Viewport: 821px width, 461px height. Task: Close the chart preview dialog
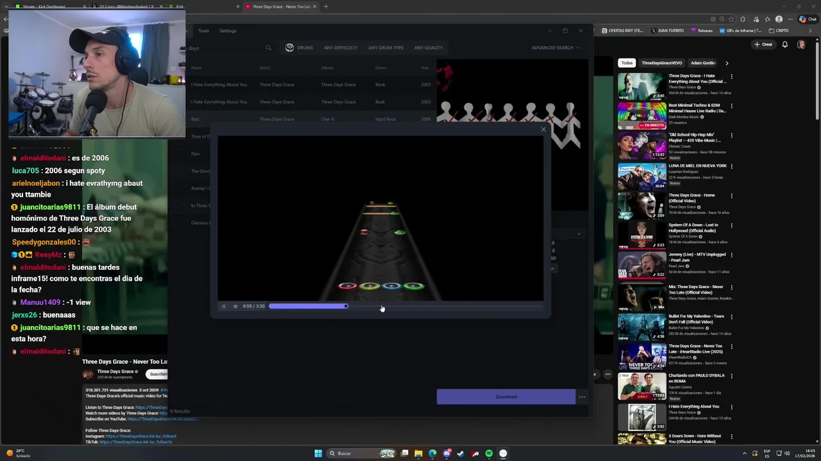click(x=543, y=129)
